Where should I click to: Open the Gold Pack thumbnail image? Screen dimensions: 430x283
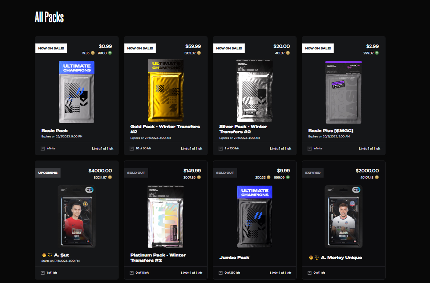click(166, 91)
